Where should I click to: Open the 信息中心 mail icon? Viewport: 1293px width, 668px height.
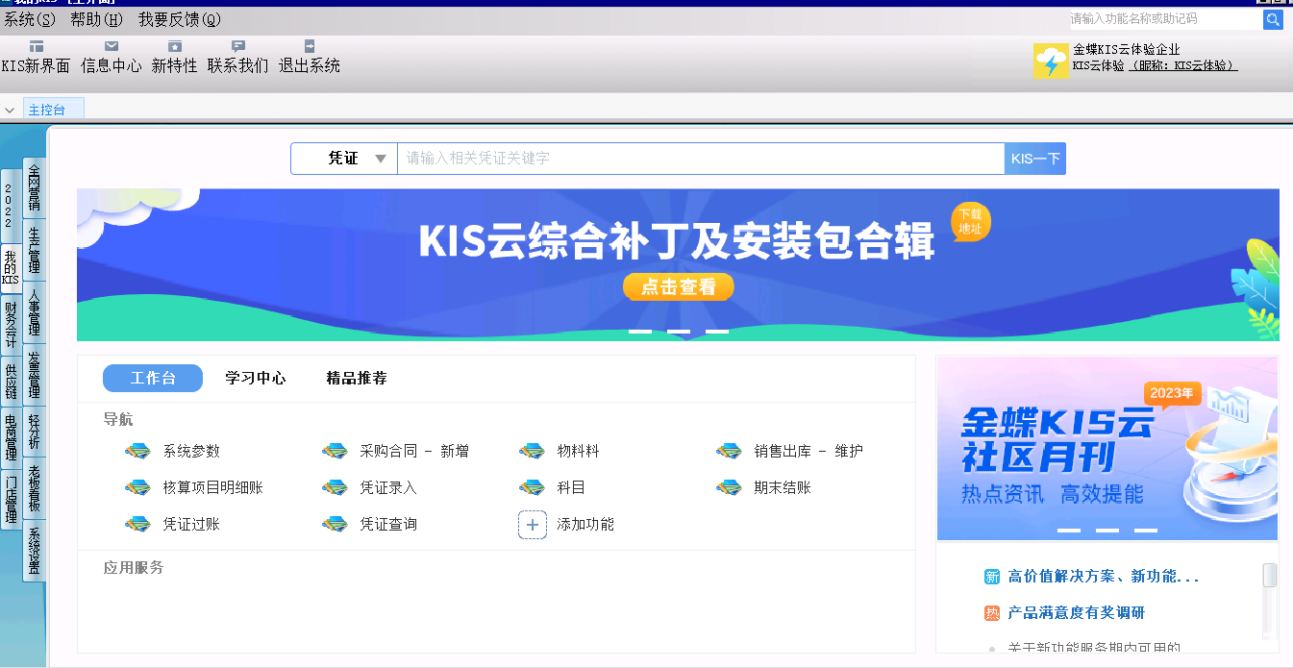[112, 46]
